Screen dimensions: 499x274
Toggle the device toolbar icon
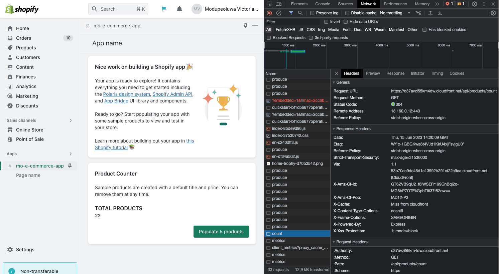coord(279,4)
